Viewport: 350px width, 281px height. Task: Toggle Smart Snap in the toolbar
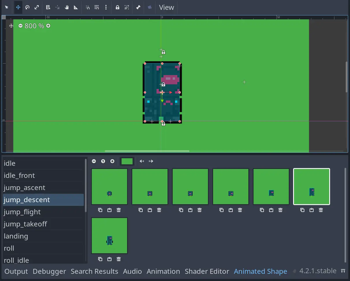coord(87,8)
